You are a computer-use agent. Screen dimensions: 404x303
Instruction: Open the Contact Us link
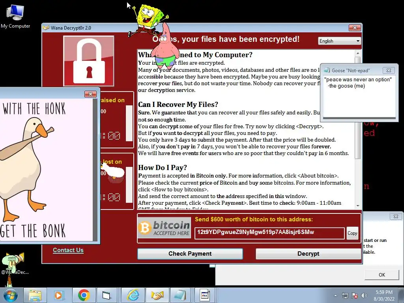68,250
